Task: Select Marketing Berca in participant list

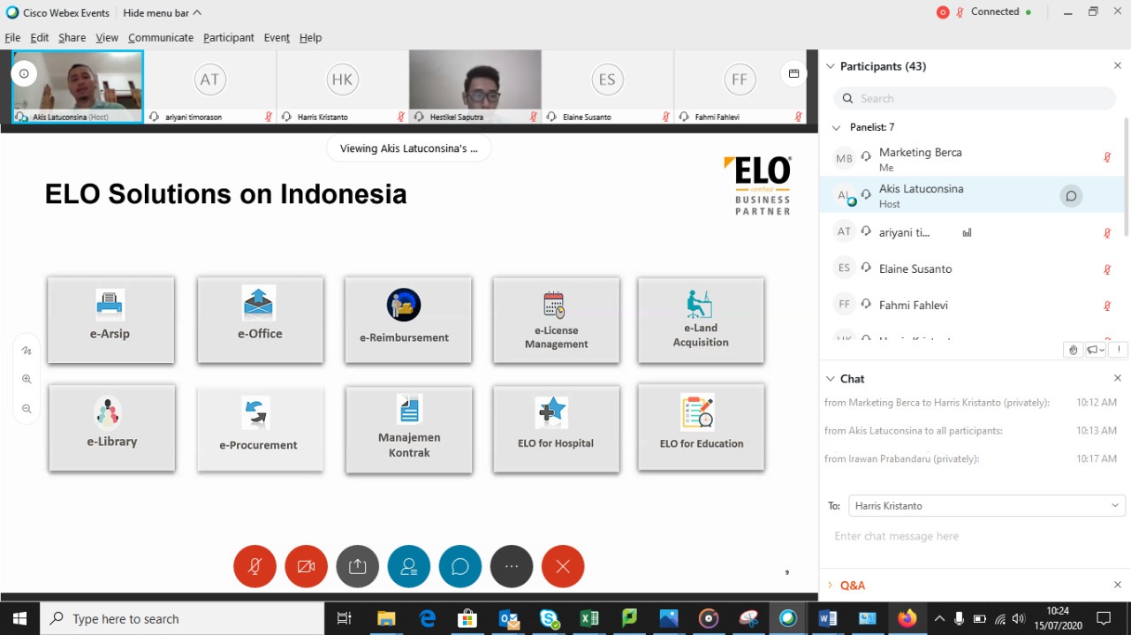Action: tap(972, 159)
